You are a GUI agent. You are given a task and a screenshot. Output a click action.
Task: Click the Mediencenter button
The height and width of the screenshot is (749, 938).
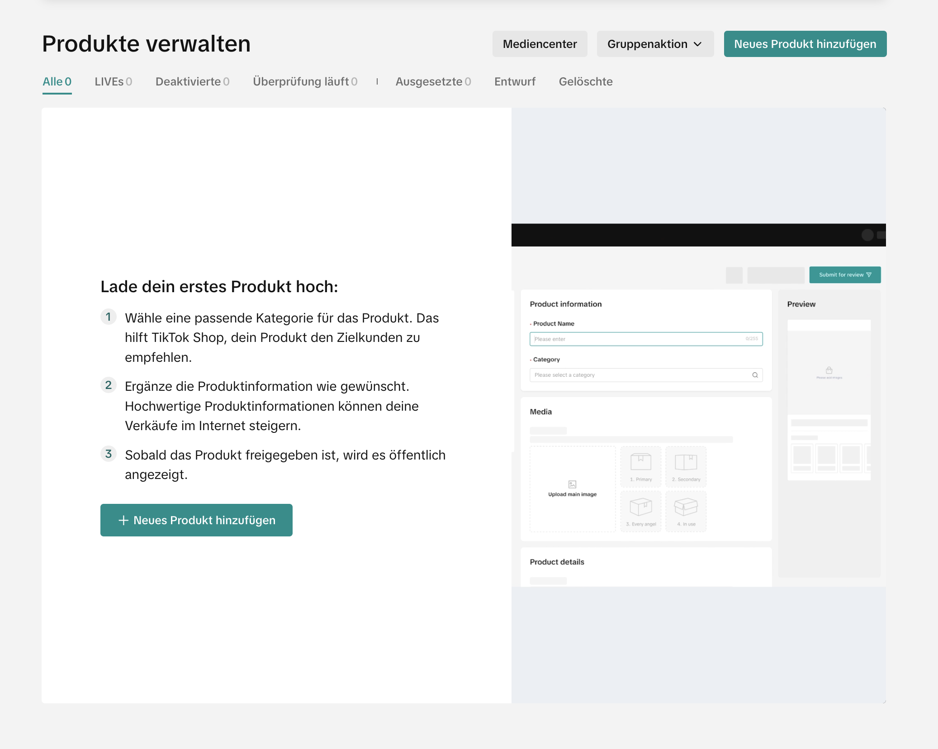540,44
